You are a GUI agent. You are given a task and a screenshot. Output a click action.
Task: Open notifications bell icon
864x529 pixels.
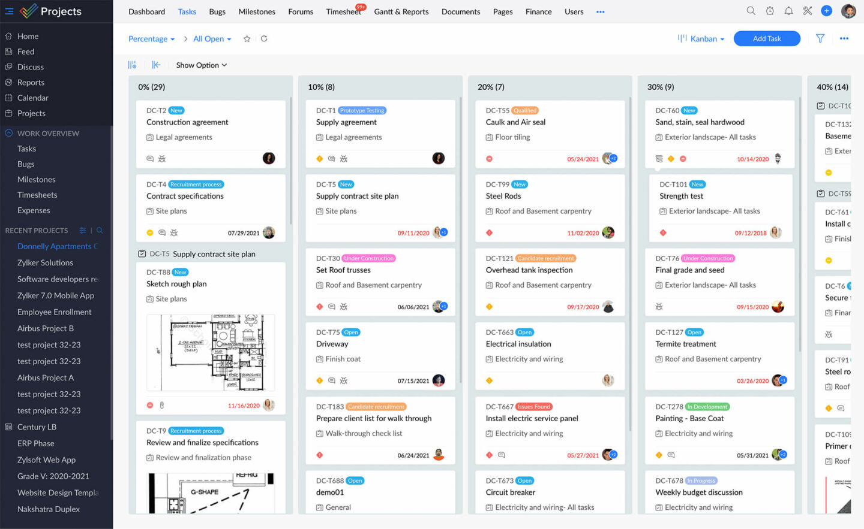coord(788,11)
